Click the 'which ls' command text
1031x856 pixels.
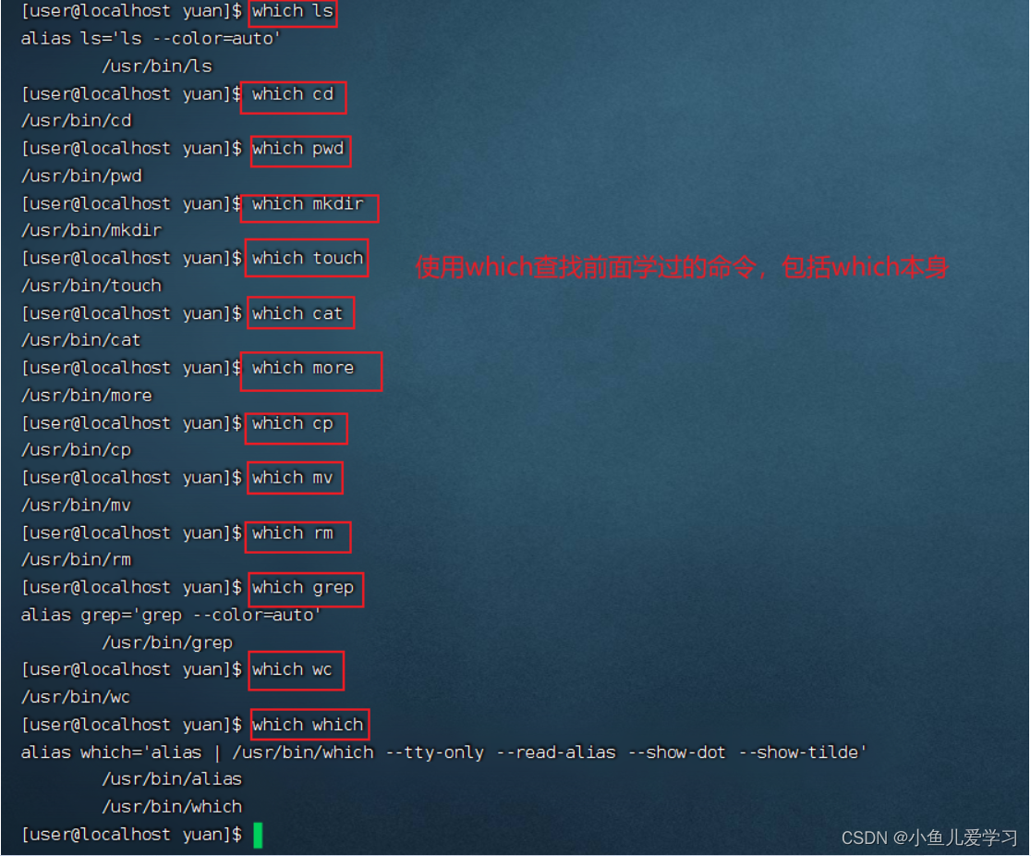tap(293, 11)
